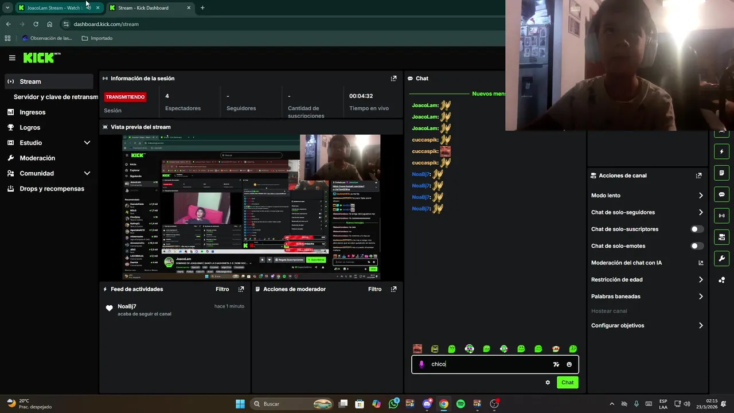Viewport: 734px width, 413px height.
Task: Switch to JoacoLam Stream browser tab
Action: 59,8
